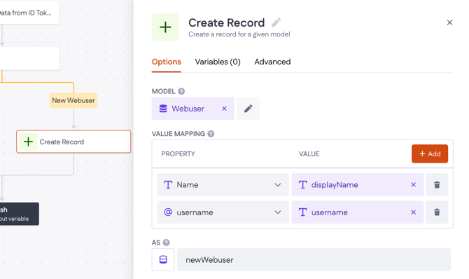Click the PROPERTY column header
Viewport: 469px width, 279px height.
click(x=178, y=154)
